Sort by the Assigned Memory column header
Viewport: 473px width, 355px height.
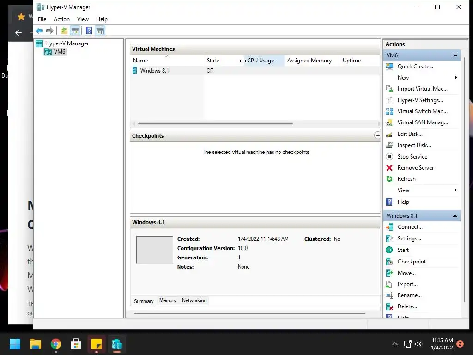click(x=312, y=61)
